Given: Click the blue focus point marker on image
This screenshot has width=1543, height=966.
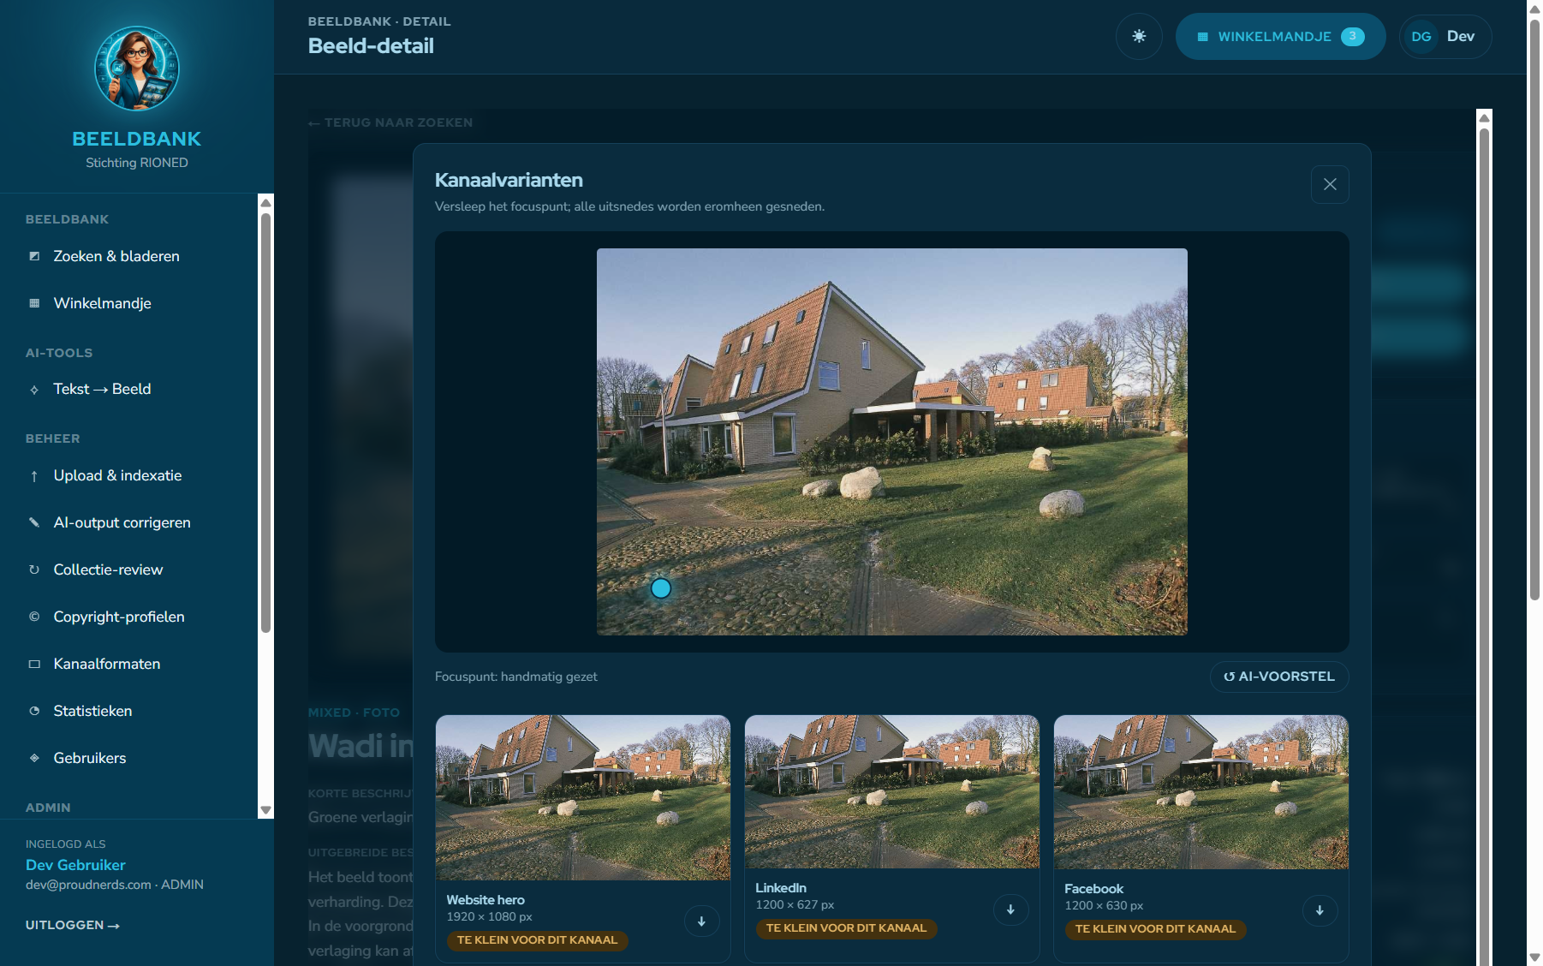Looking at the screenshot, I should click(661, 588).
